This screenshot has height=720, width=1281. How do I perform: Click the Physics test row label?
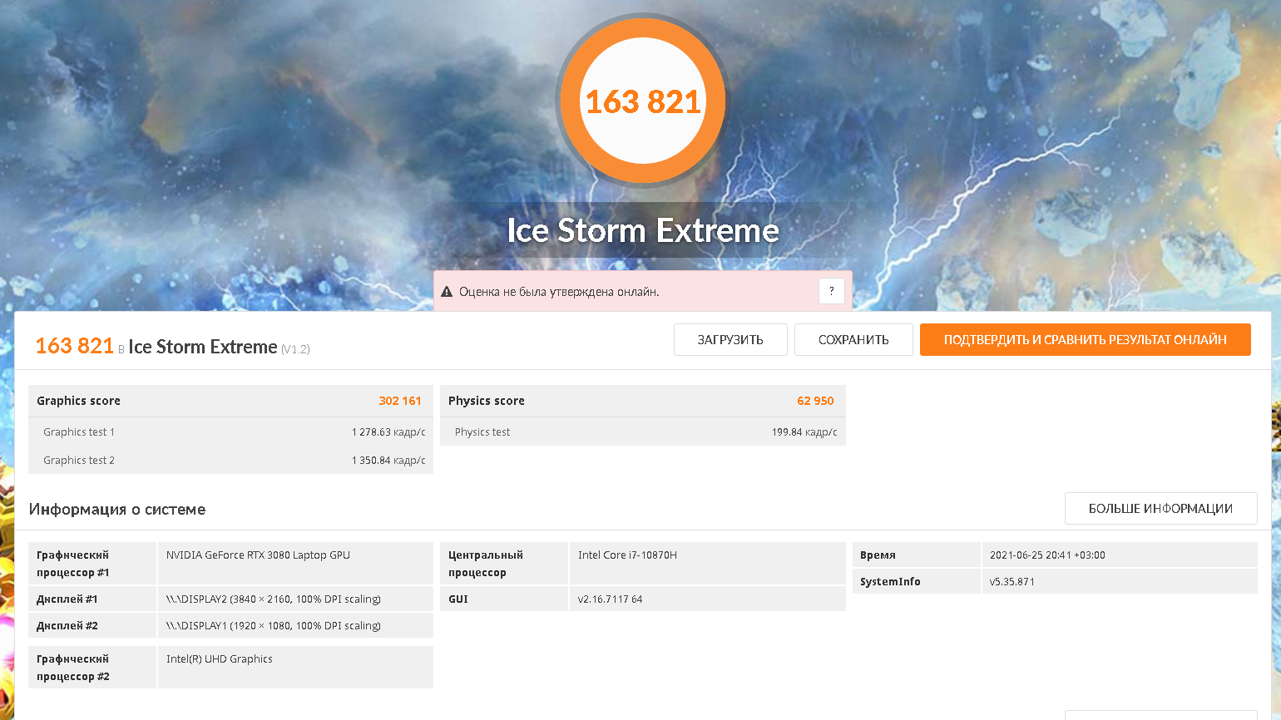[x=482, y=432]
